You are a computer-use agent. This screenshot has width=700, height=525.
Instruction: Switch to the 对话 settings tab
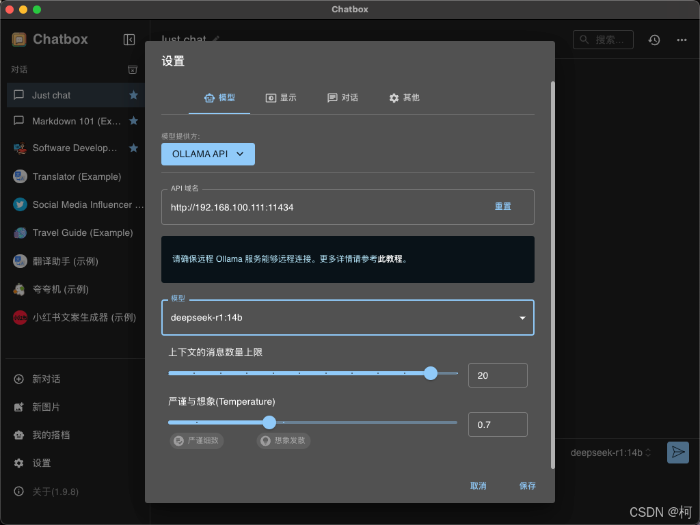point(342,98)
